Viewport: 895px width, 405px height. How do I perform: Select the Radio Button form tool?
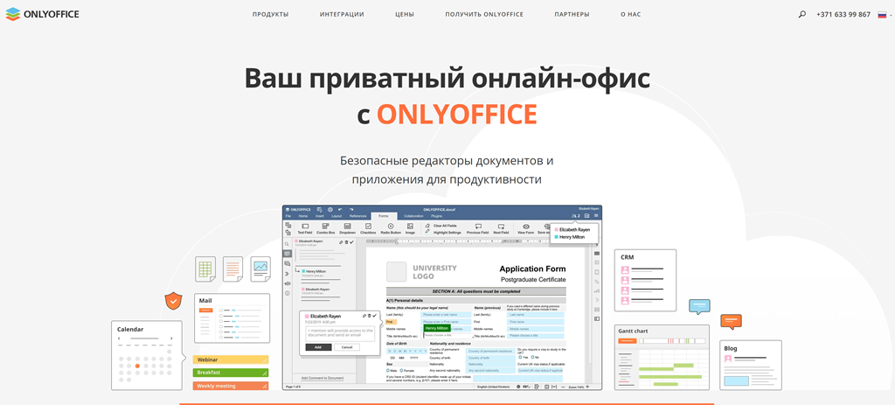tap(391, 229)
